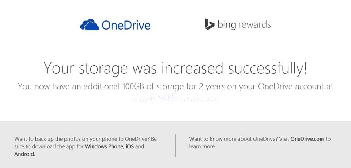This screenshot has height=168, width=351.
Task: Click the Bing 'b' logo icon
Action: point(210,24)
